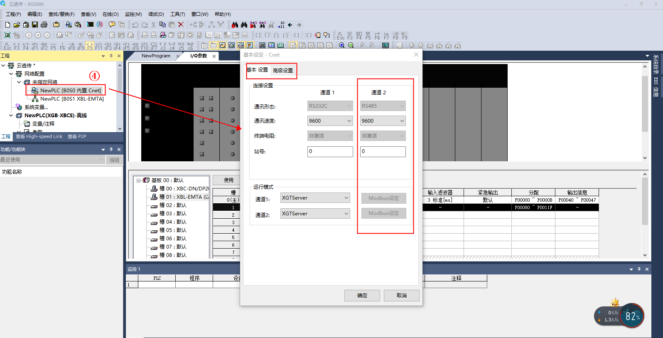663x338 pixels.
Task: Click the F9 coil ladder icon
Action: click(90, 45)
